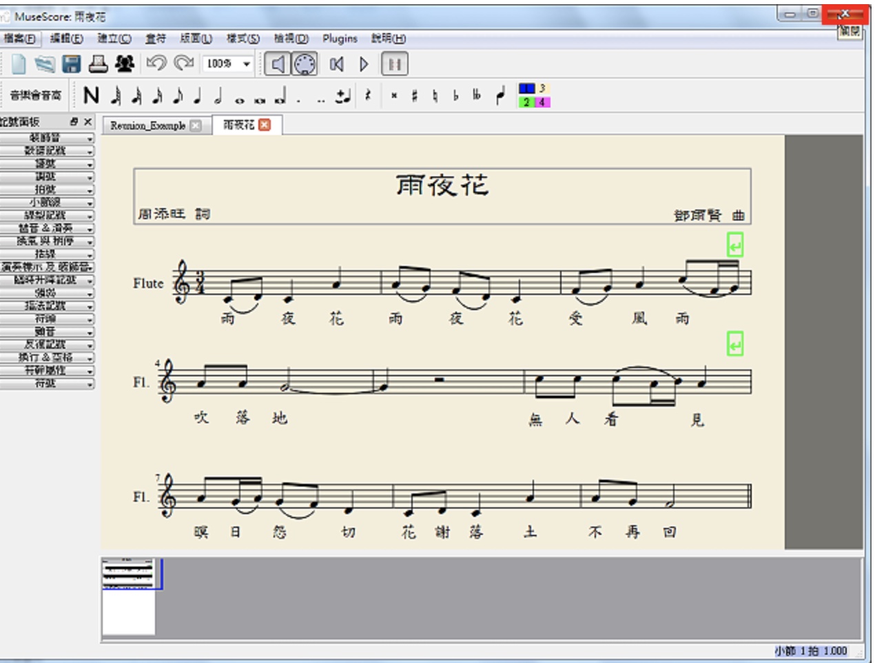875x663 pixels.
Task: Select the longa note duration
Action: click(x=280, y=96)
